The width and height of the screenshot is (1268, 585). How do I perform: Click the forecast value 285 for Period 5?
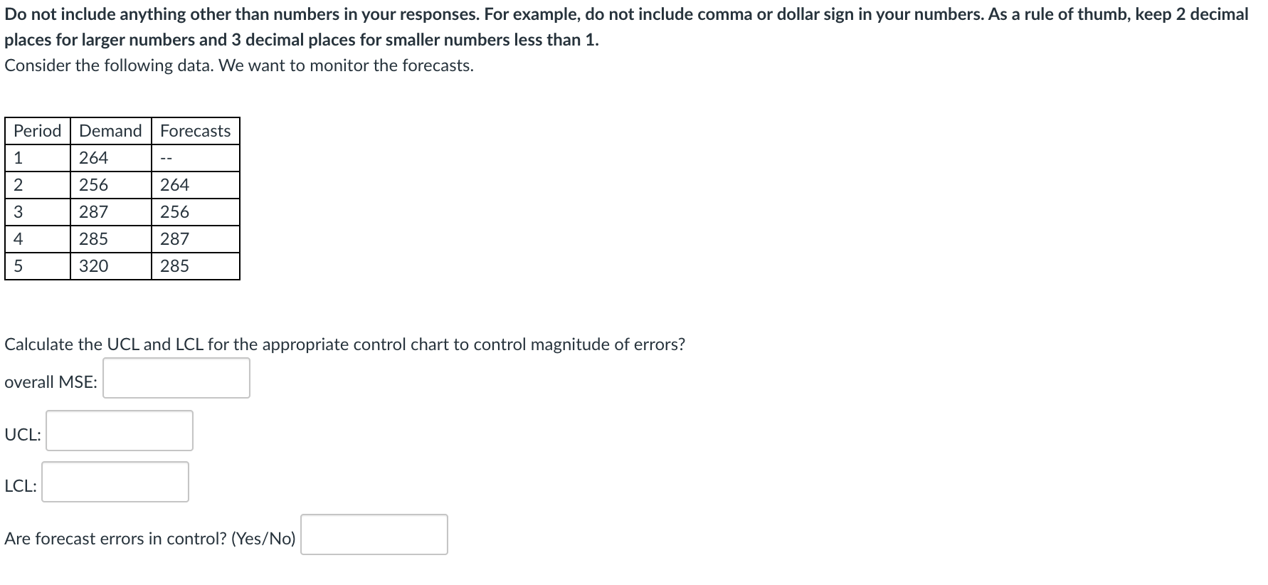174,265
